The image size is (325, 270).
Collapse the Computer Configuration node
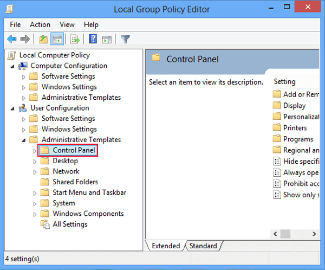12,67
